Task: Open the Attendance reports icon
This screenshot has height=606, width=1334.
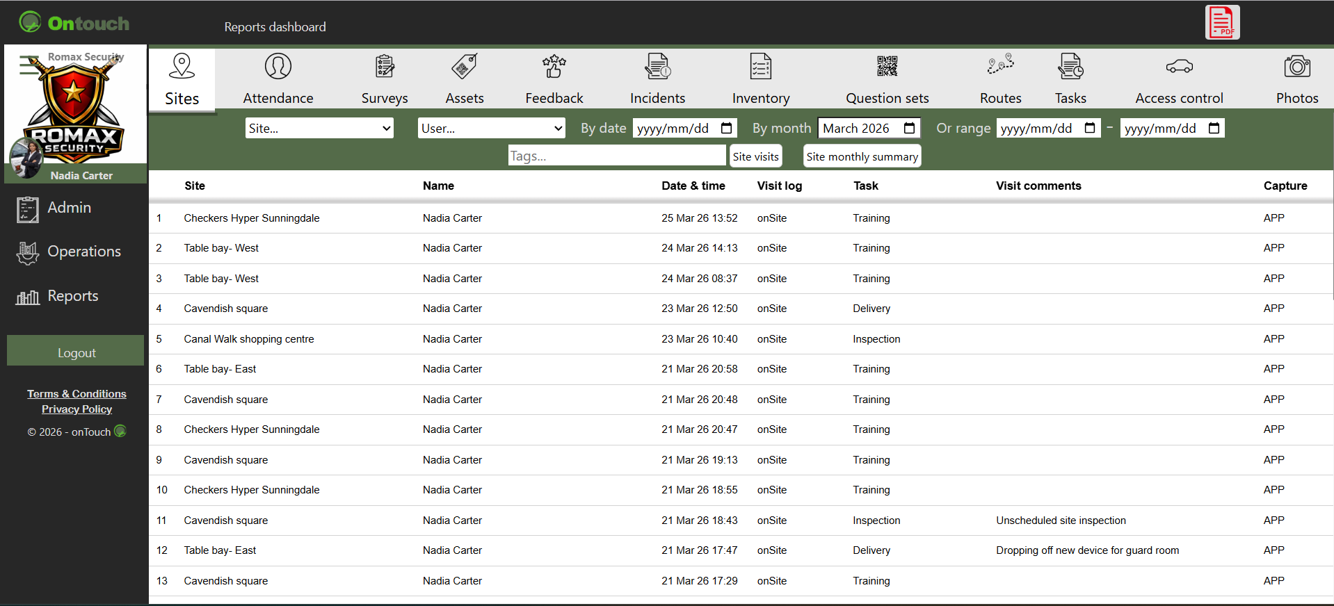Action: coord(278,67)
